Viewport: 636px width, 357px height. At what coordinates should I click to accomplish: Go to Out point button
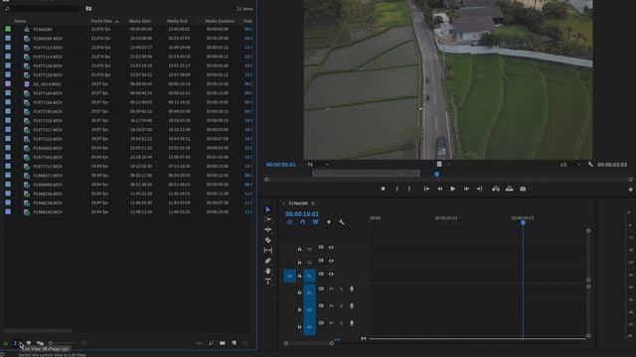(x=479, y=188)
